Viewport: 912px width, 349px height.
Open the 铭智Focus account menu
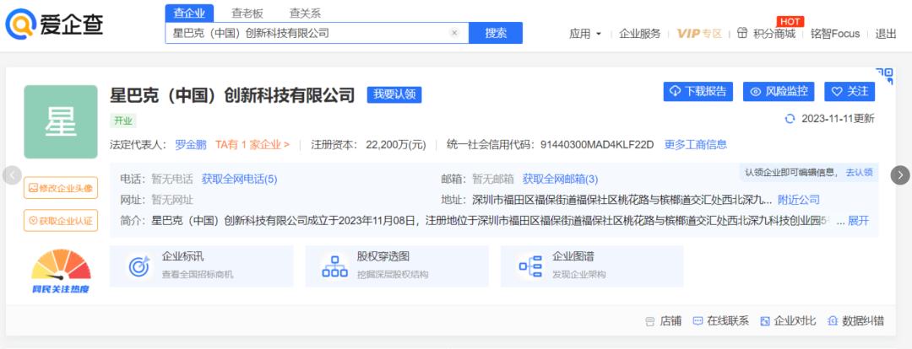[x=834, y=34]
